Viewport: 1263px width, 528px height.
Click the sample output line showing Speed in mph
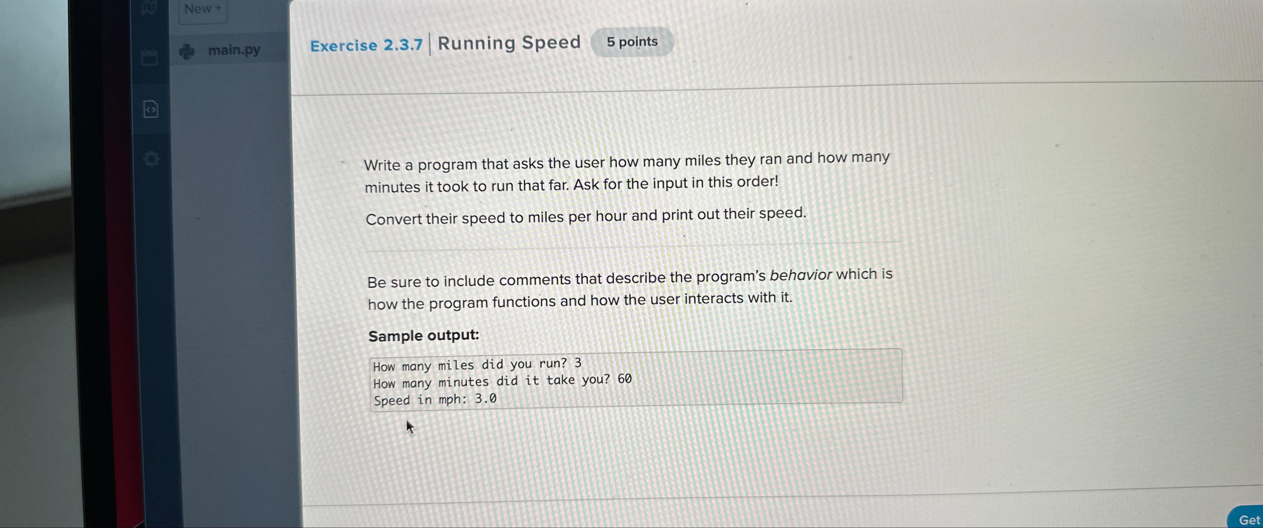click(x=434, y=400)
